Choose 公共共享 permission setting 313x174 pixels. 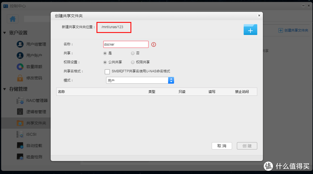pyautogui.click(x=105, y=62)
